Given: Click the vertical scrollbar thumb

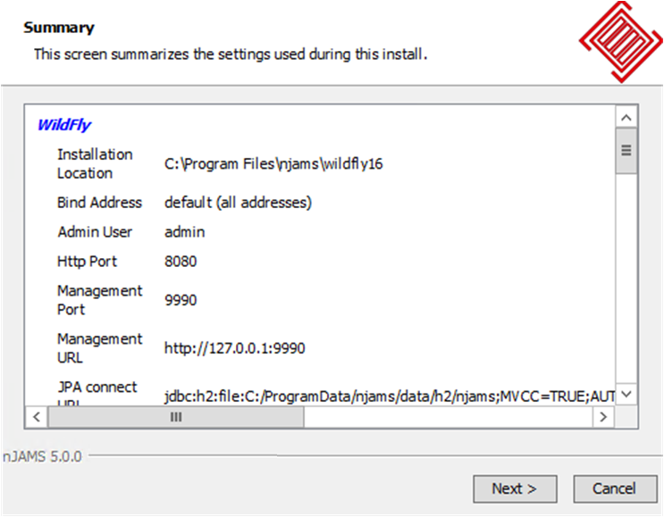Looking at the screenshot, I should [x=626, y=151].
